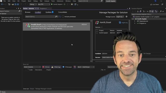This screenshot has width=166, height=93.
Task: Click Start Without Debugging outline play icon
Action: click(x=65, y=4)
